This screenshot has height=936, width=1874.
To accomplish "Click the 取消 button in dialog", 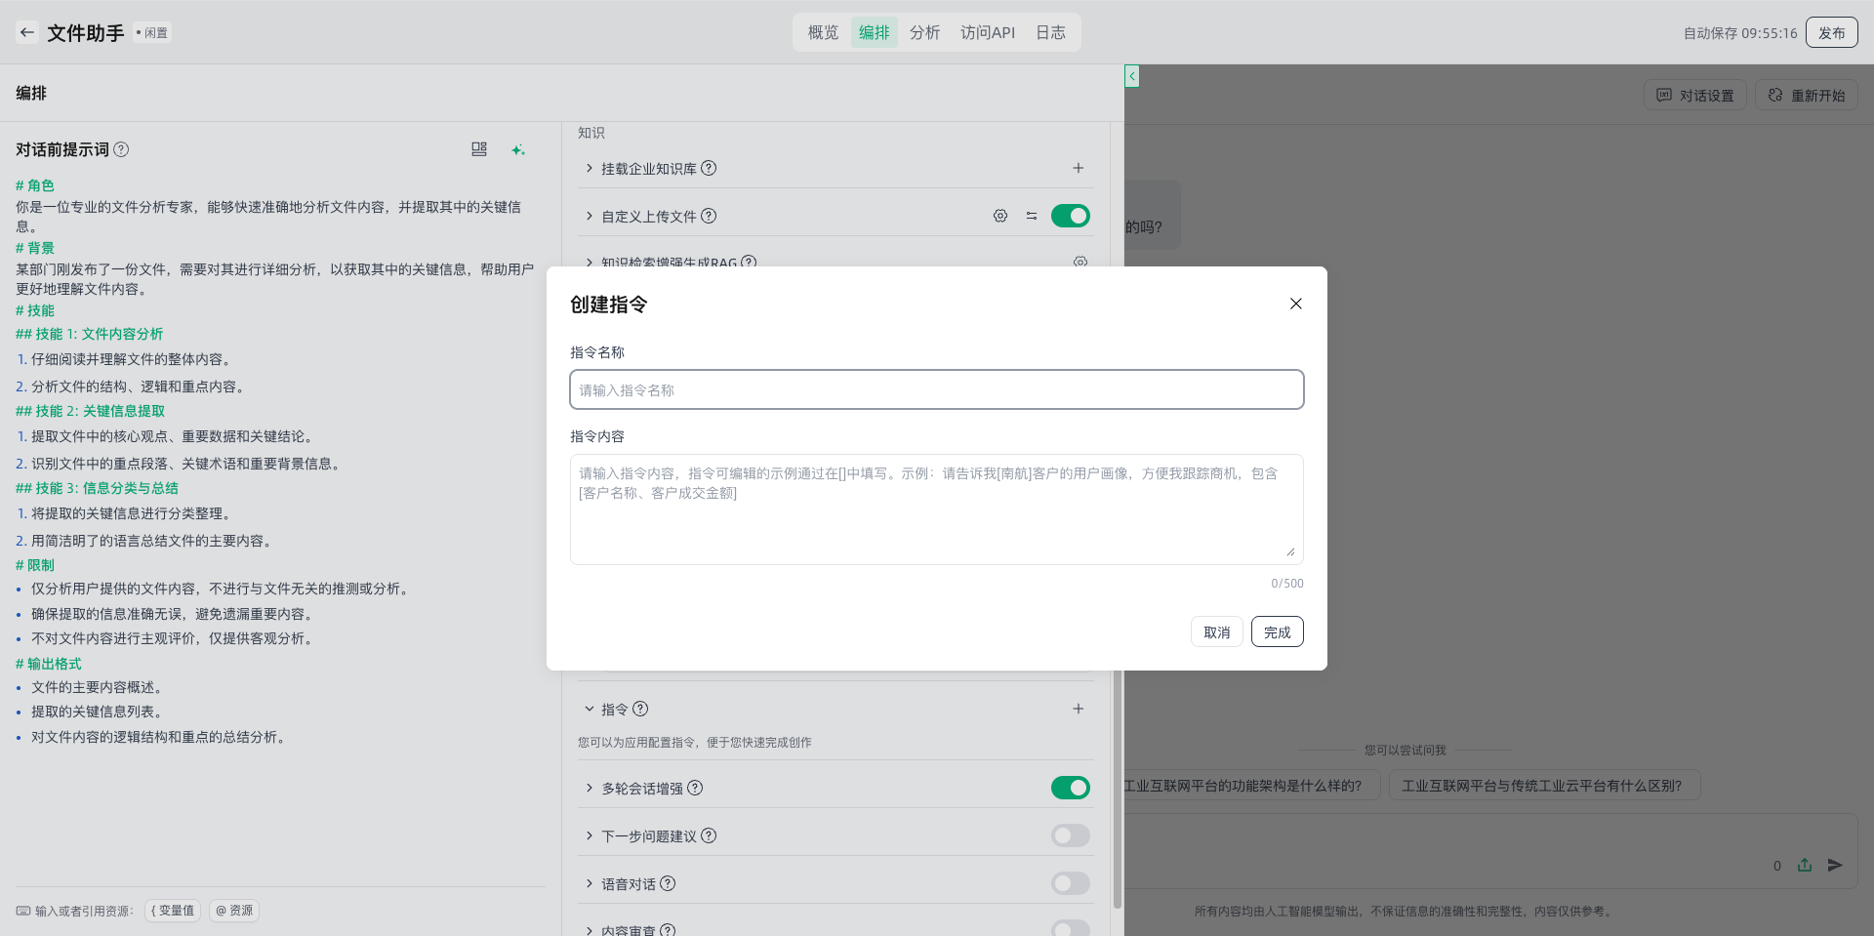I will (1216, 632).
